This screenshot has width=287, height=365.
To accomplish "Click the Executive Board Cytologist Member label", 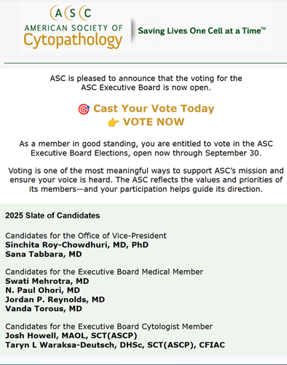I will point(109,326).
